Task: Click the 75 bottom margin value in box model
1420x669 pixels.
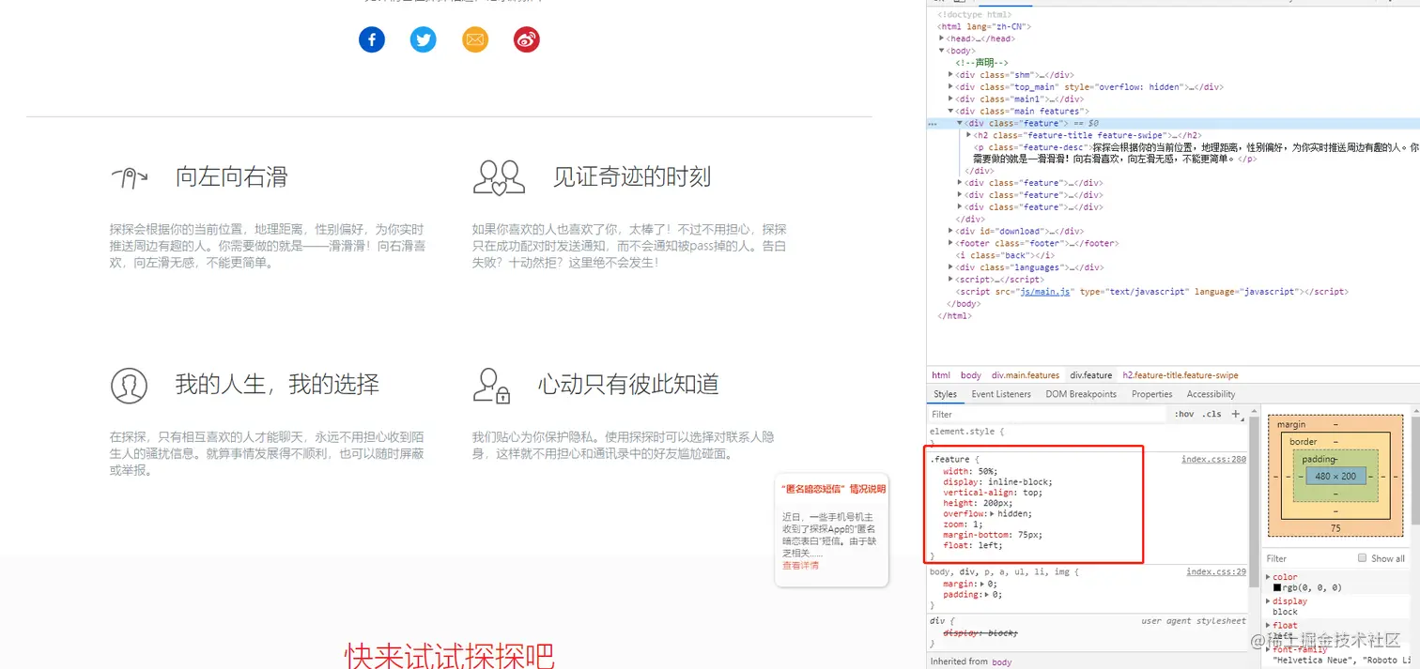Action: (1335, 528)
